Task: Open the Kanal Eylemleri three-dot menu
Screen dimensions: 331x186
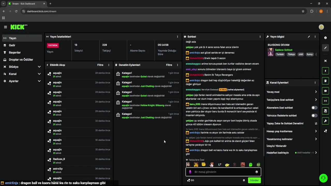Action: (x=315, y=83)
